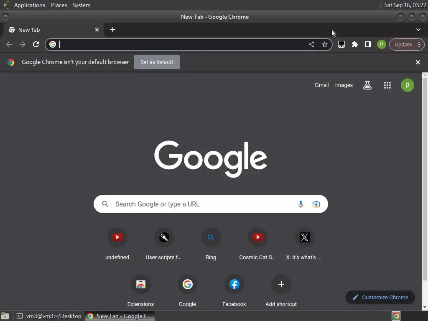The image size is (428, 321).
Task: Open the Places menu
Action: (x=59, y=5)
